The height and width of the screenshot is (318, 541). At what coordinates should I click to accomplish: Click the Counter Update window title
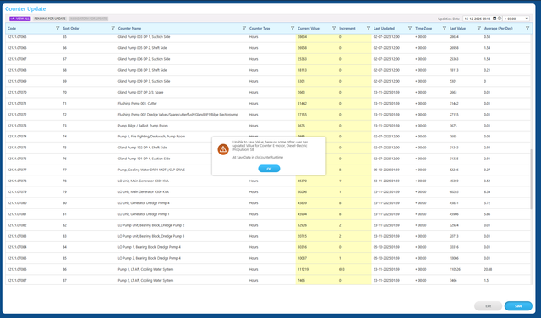pyautogui.click(x=25, y=9)
